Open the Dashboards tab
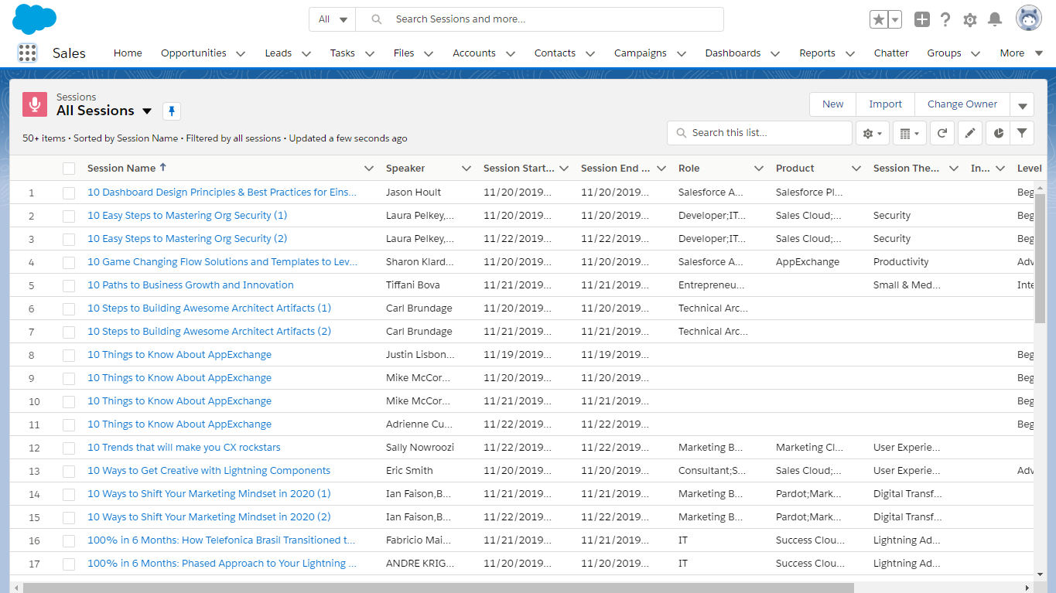Viewport: 1056px width, 593px height. (732, 53)
